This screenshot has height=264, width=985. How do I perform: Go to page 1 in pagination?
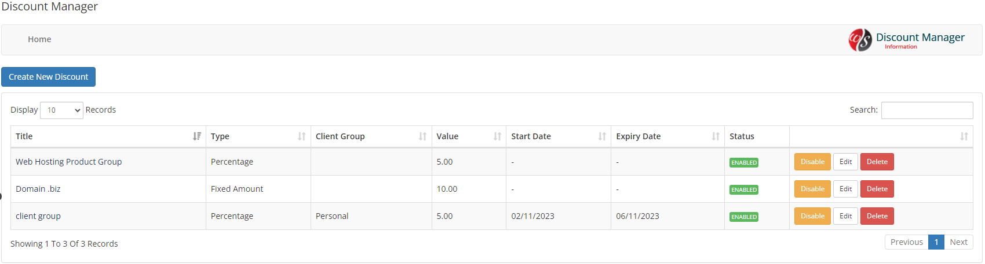(936, 242)
